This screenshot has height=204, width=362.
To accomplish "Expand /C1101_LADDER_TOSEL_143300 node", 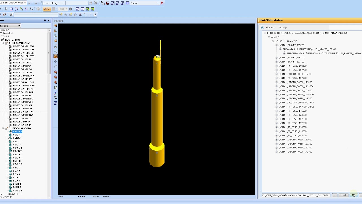I will pyautogui.click(x=277, y=152).
